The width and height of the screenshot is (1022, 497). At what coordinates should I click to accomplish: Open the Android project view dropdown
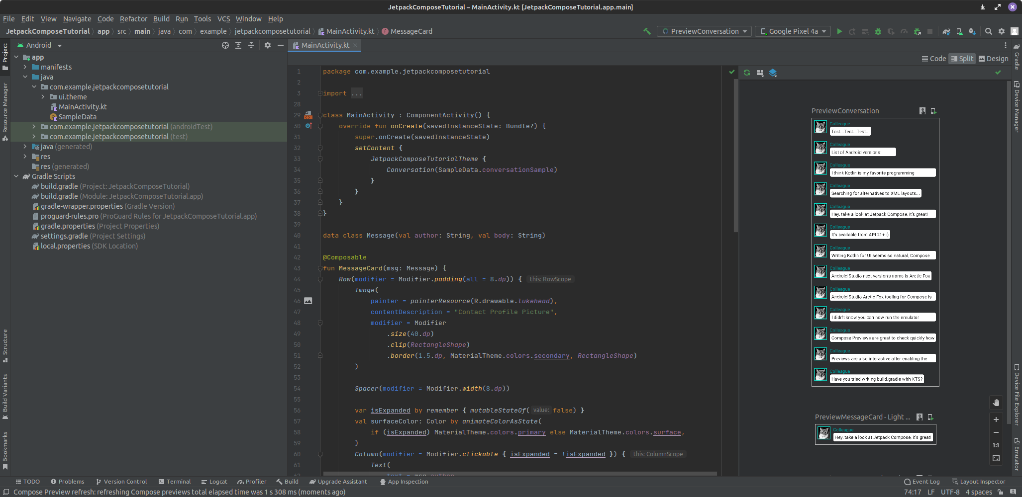[40, 45]
